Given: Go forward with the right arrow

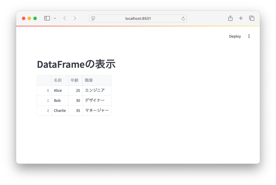Looking at the screenshot, I should tap(75, 18).
